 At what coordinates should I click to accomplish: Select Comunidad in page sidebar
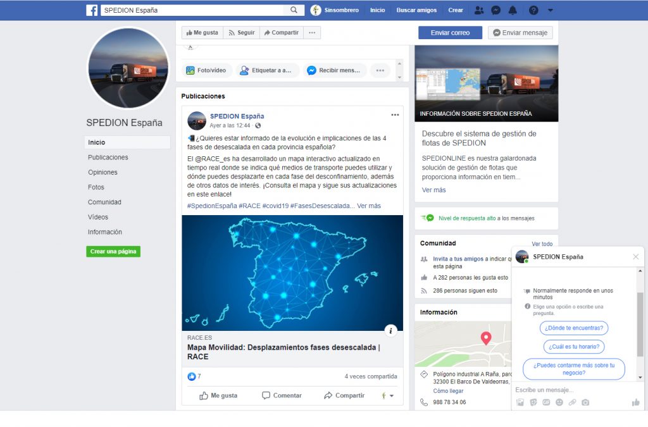coord(104,202)
